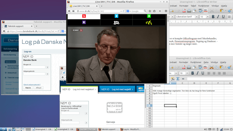This screenshot has height=131, width=233.
Task: Open Funktioner menu in Writer
Action: point(204,6)
